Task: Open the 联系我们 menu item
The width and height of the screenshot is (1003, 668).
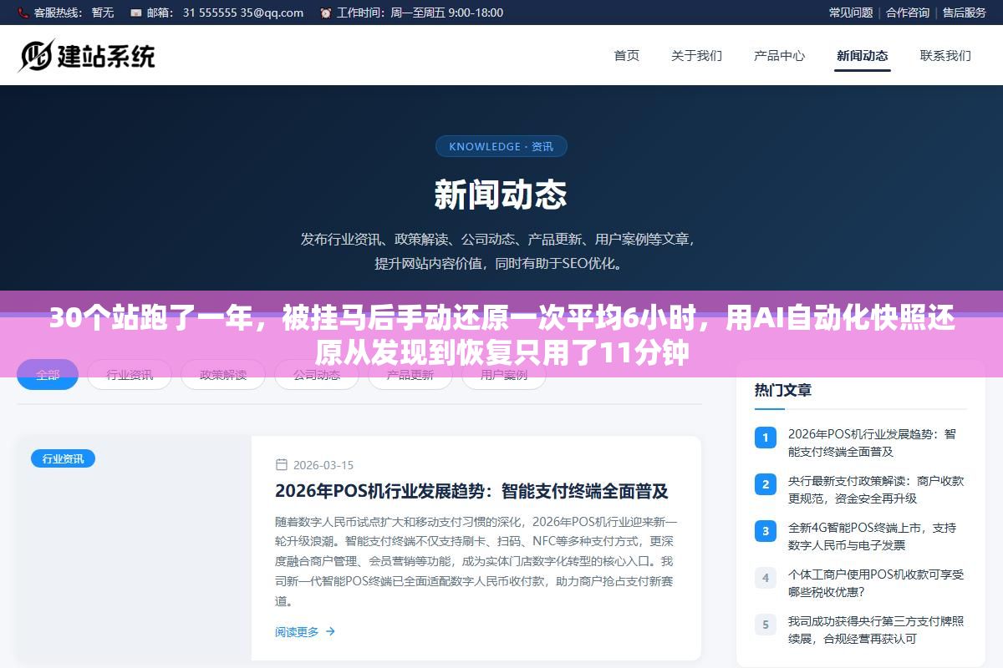Action: pos(945,56)
